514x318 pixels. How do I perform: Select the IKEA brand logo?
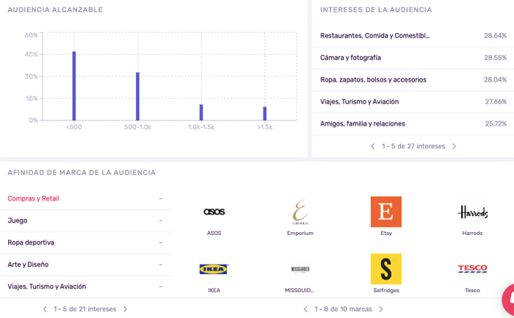214,269
